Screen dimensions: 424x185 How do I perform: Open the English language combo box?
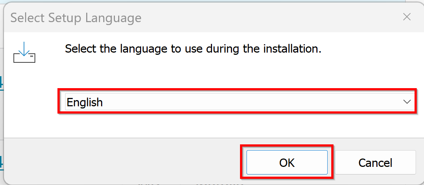tap(240, 102)
